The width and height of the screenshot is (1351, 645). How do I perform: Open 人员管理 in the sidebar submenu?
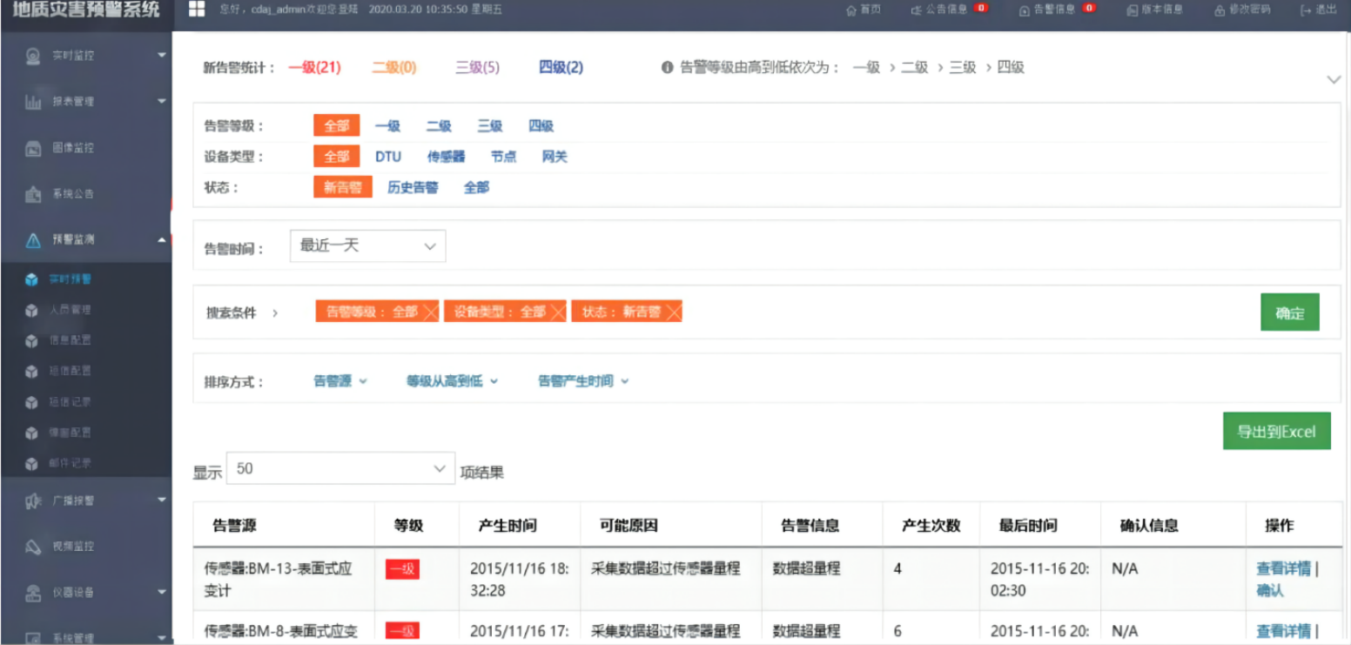pyautogui.click(x=71, y=310)
